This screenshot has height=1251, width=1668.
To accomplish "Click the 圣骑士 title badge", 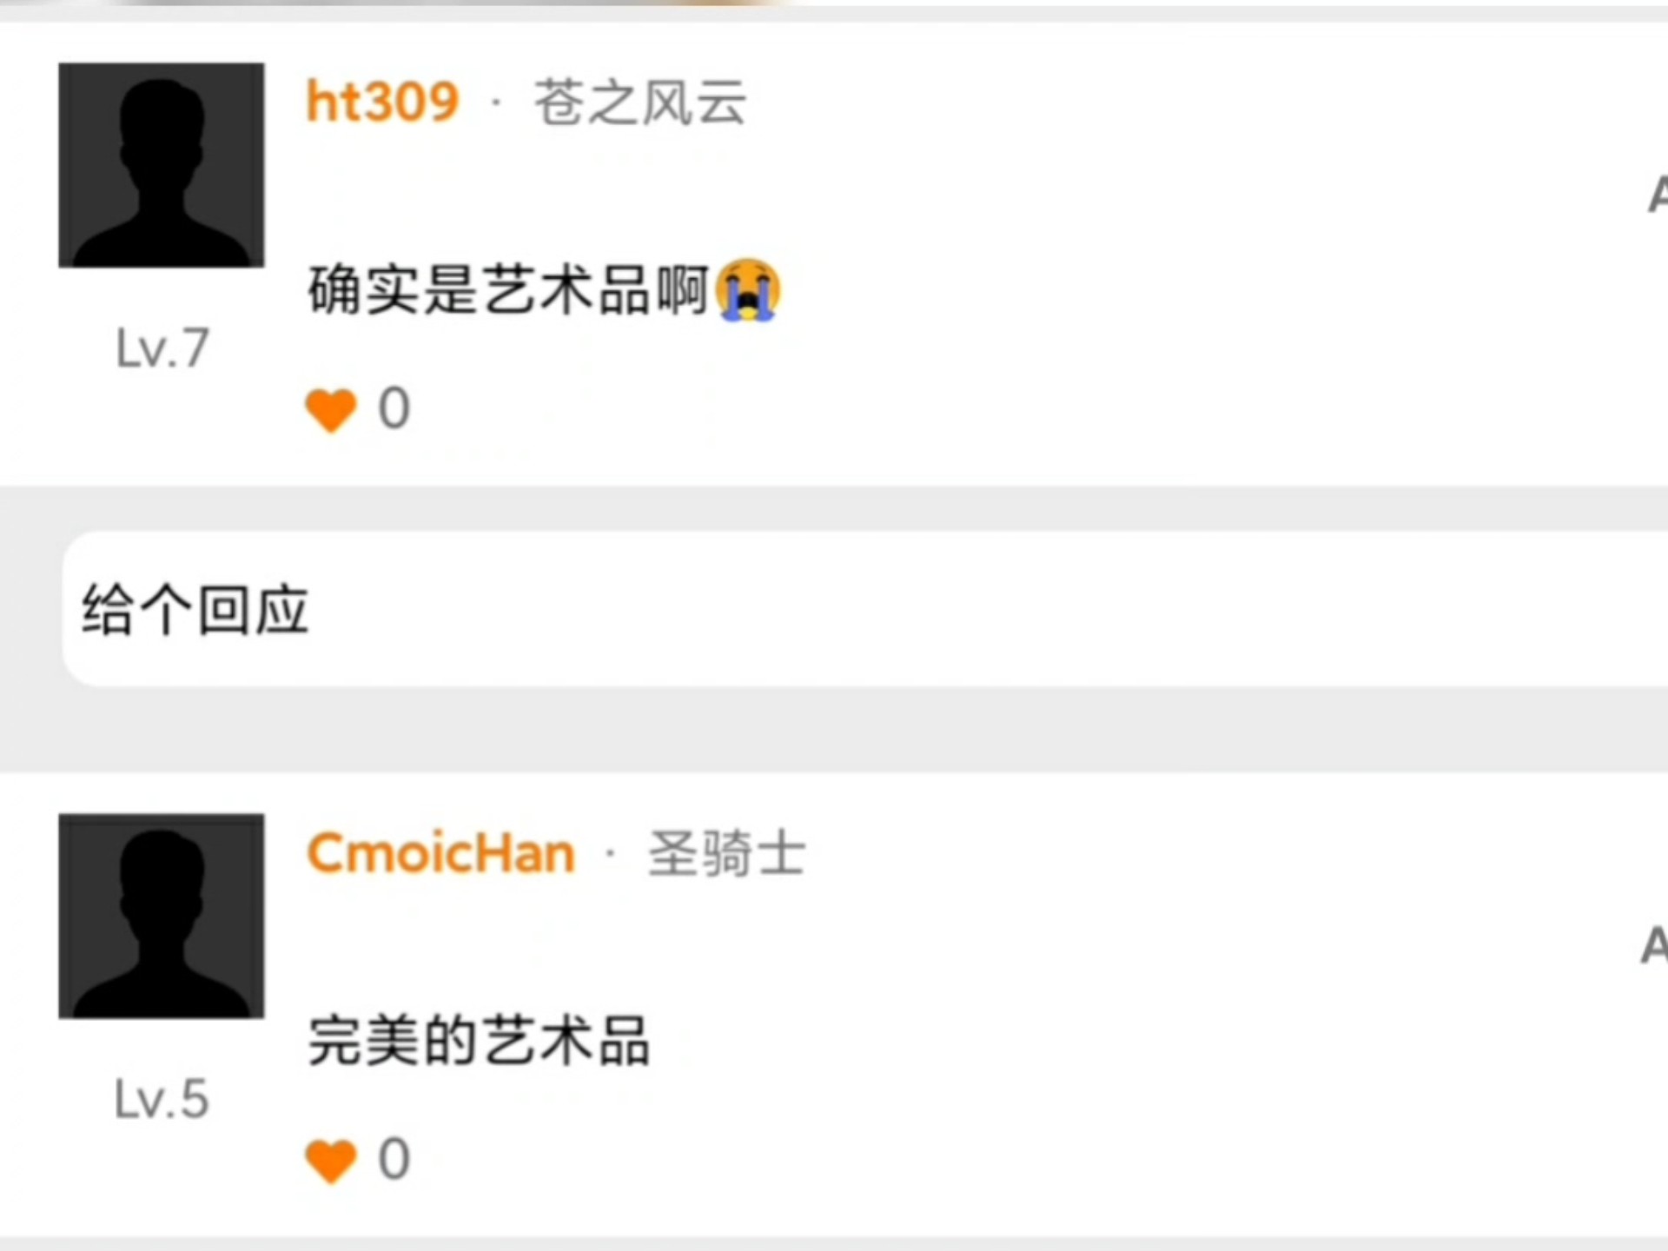I will pyautogui.click(x=727, y=854).
